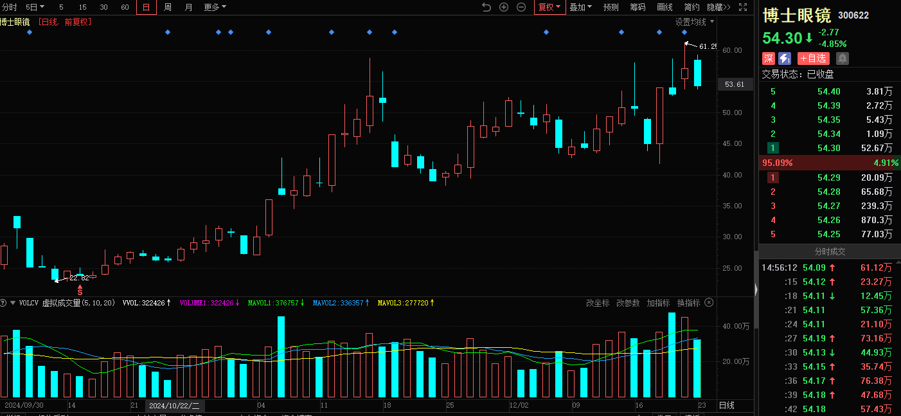901x416 pixels.
Task: Select the 日 daily K-line tab
Action: point(146,7)
